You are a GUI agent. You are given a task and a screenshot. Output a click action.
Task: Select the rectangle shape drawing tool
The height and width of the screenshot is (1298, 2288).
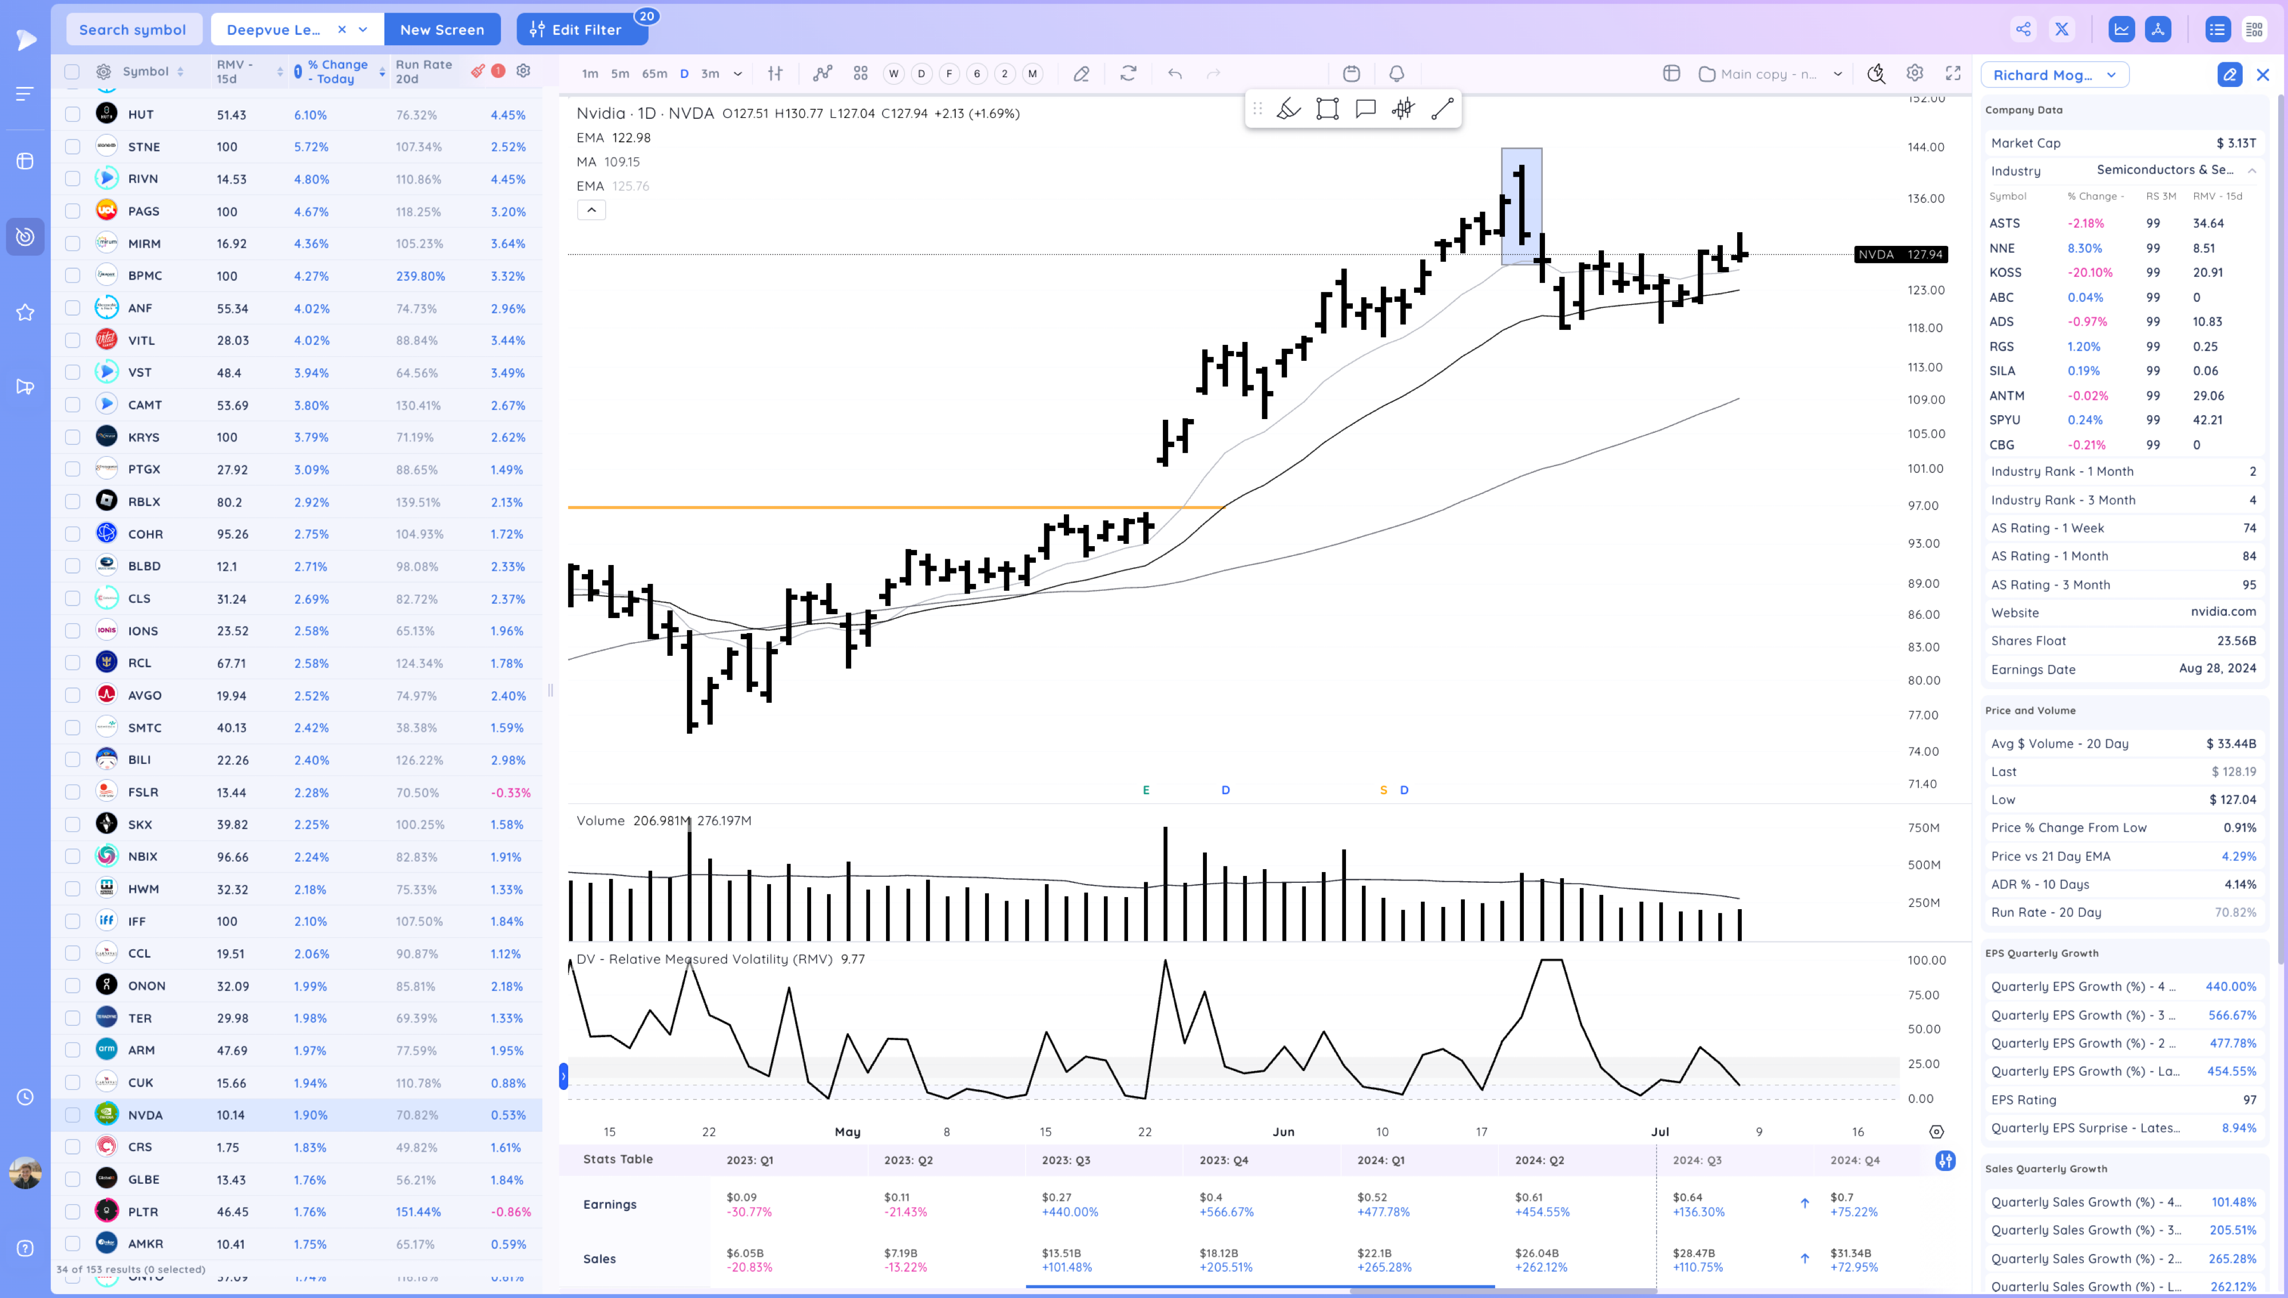pyautogui.click(x=1327, y=109)
